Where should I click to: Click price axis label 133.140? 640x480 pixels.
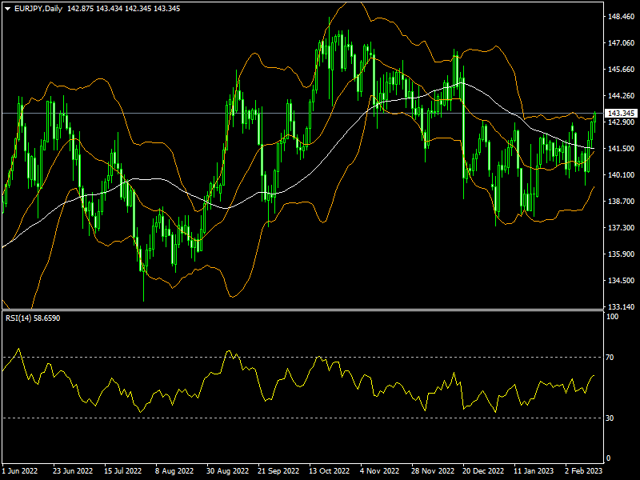622,306
